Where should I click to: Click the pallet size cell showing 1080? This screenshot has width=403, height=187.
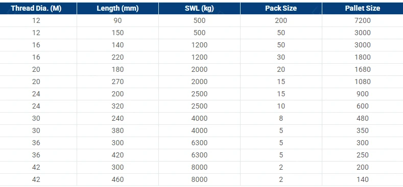pyautogui.click(x=363, y=82)
